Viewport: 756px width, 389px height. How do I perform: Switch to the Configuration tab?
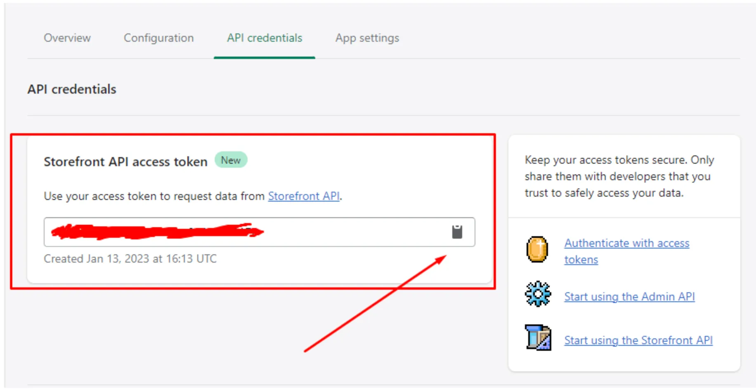(158, 38)
